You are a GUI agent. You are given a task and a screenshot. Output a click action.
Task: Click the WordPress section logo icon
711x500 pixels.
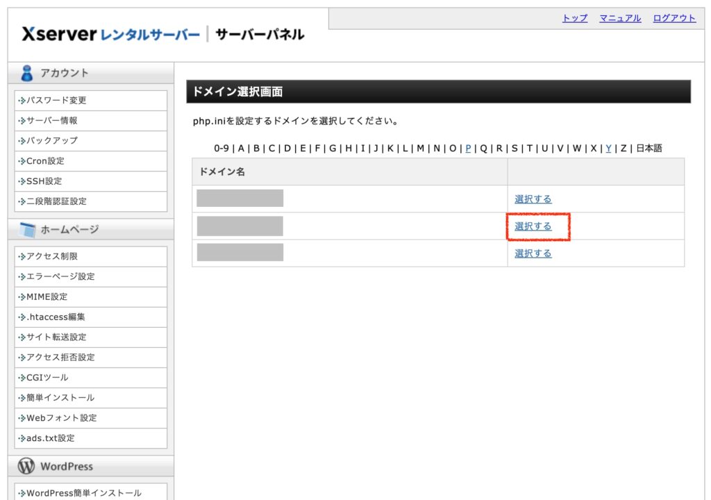pos(26,465)
